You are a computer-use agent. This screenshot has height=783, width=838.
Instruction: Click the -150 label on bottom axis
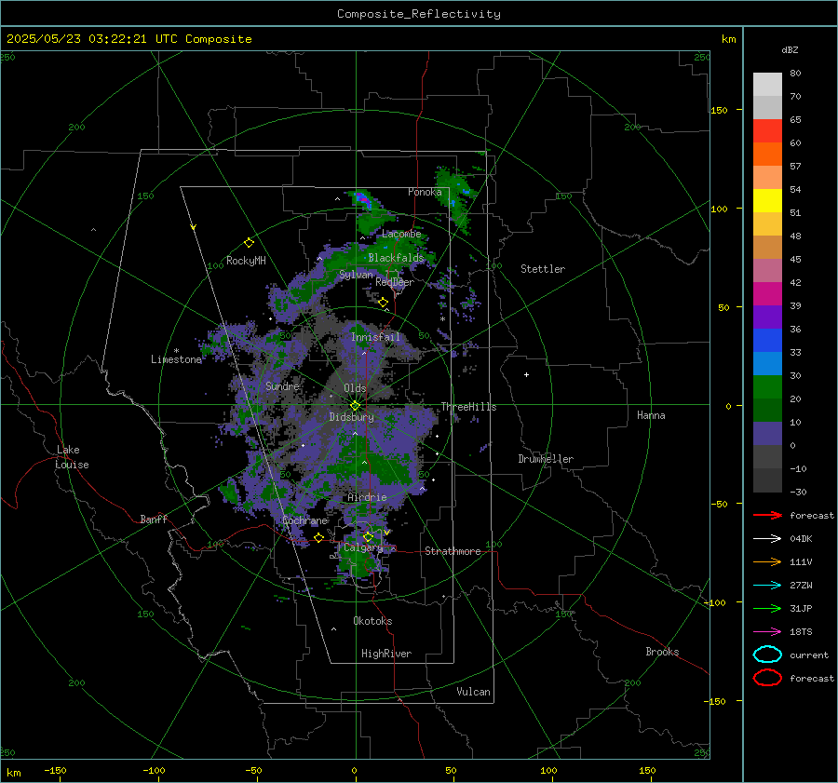(x=55, y=770)
